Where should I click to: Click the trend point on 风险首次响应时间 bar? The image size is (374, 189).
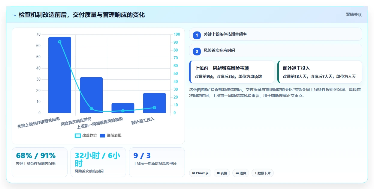91,108
